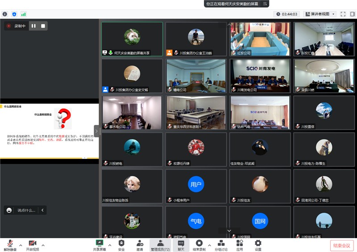
Task: Open 分组讨论 breakout rooms
Action: [221, 243]
